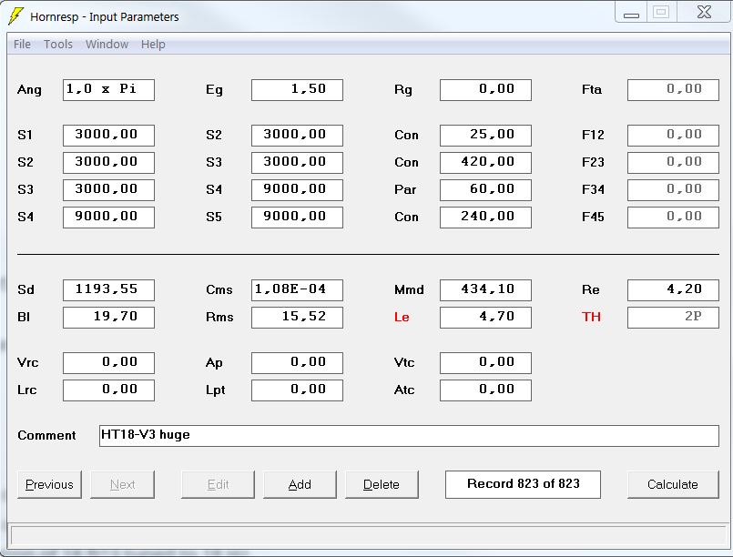
Task: Close the Hornresp window
Action: (x=704, y=12)
